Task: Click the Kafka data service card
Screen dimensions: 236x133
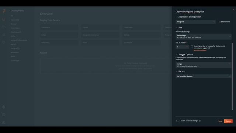Action: (x=59, y=35)
